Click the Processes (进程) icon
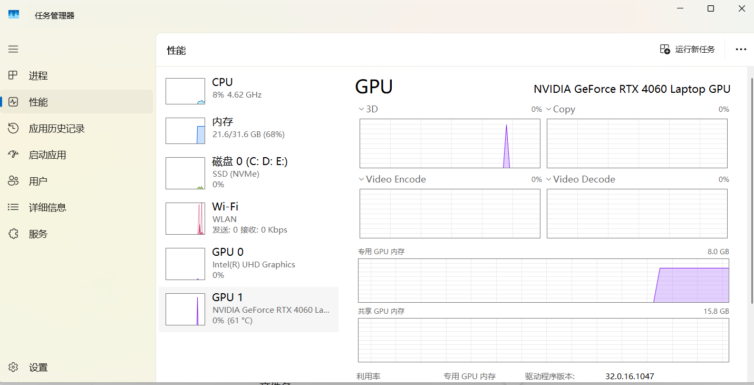Screen dimensions: 754x385 (13, 75)
